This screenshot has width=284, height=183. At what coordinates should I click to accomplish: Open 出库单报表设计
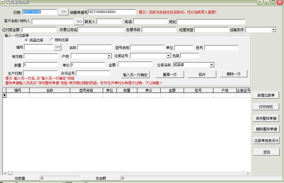point(266,141)
